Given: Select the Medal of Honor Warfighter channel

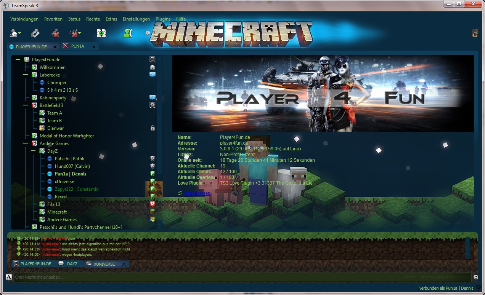Looking at the screenshot, I should [x=67, y=136].
